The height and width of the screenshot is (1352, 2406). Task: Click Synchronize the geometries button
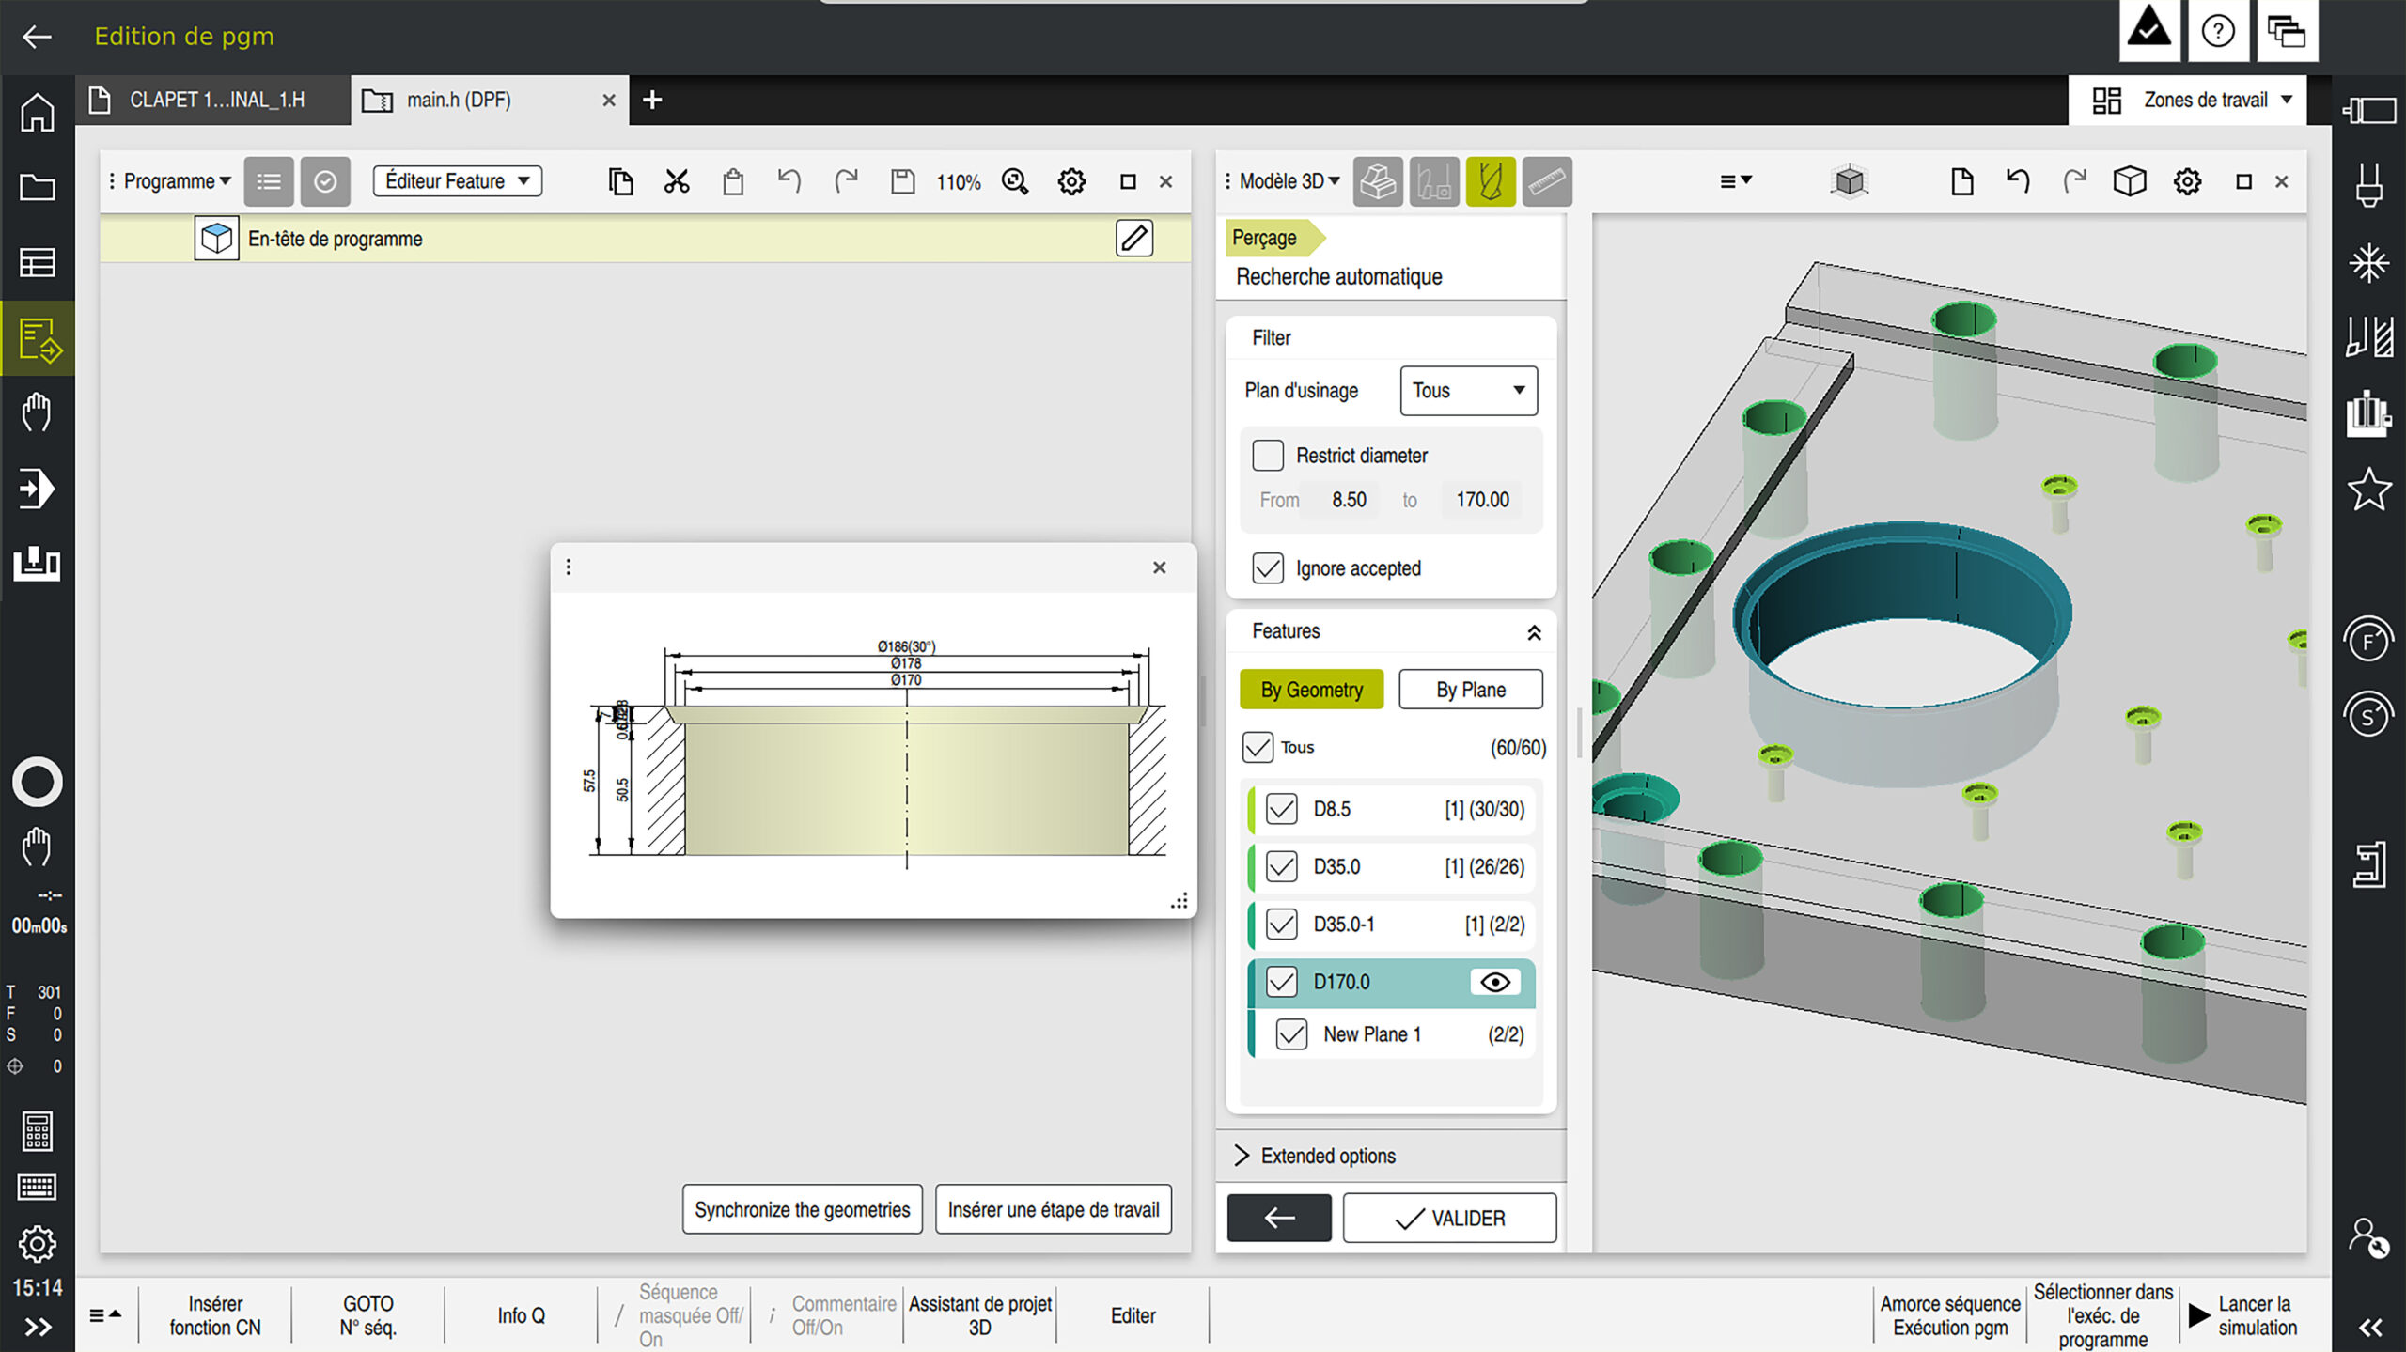point(802,1209)
